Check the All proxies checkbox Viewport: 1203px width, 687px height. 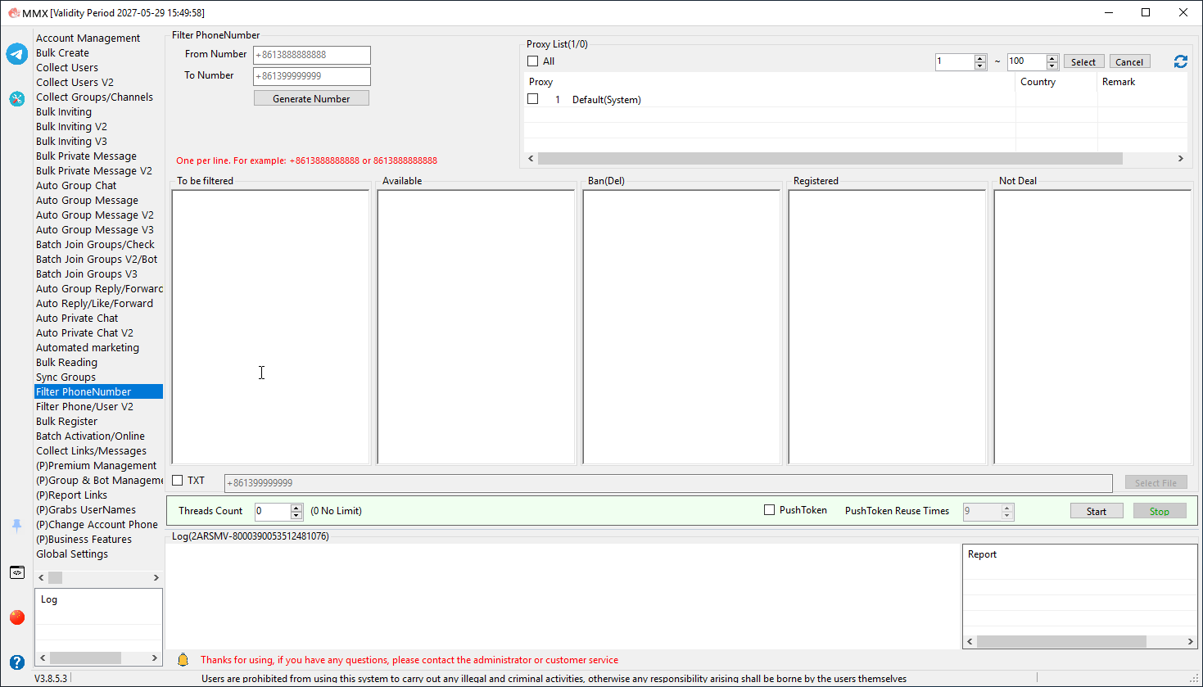pos(533,61)
